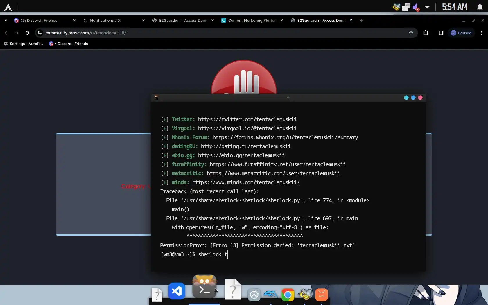Screen dimensions: 488x305
Task: Close the Discord | Friends tab
Action: 74,20
